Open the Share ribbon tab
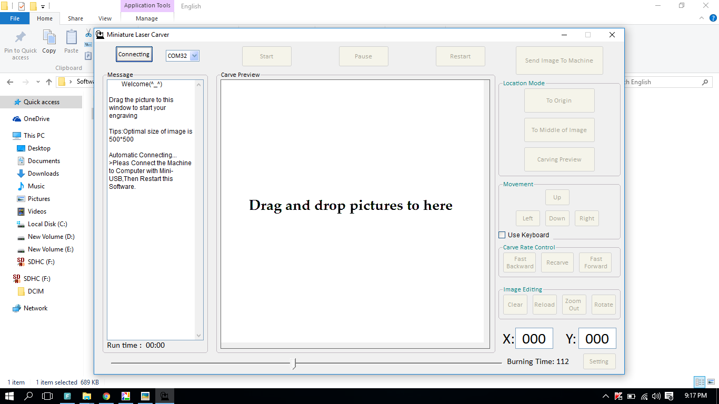The image size is (719, 404). [x=75, y=18]
